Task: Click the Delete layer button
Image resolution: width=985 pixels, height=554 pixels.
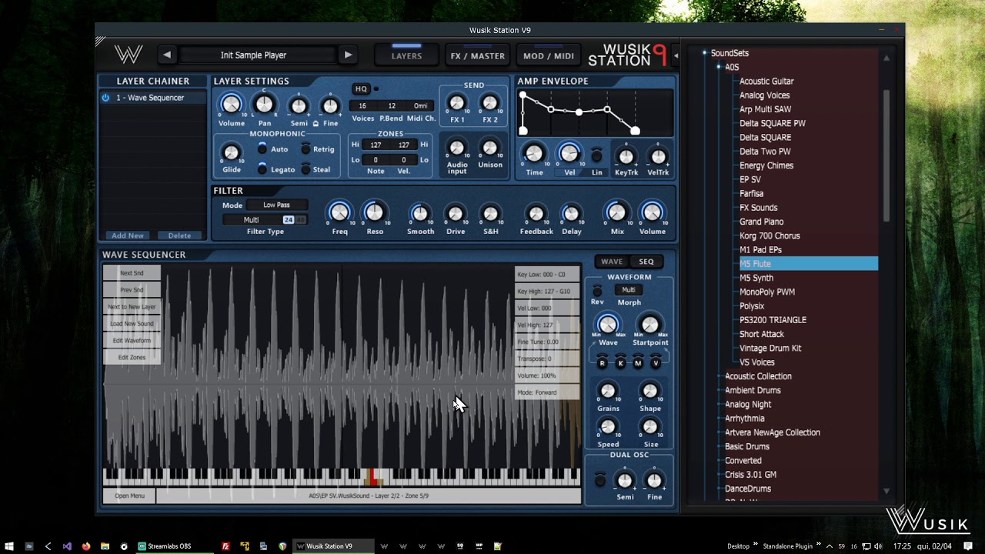Action: pos(179,235)
